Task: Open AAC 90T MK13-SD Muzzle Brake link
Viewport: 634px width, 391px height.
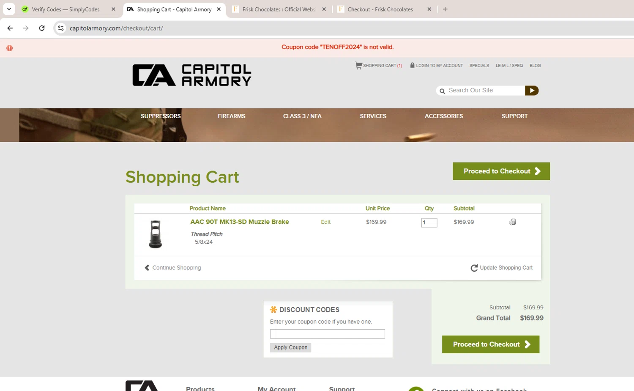Action: (240, 222)
